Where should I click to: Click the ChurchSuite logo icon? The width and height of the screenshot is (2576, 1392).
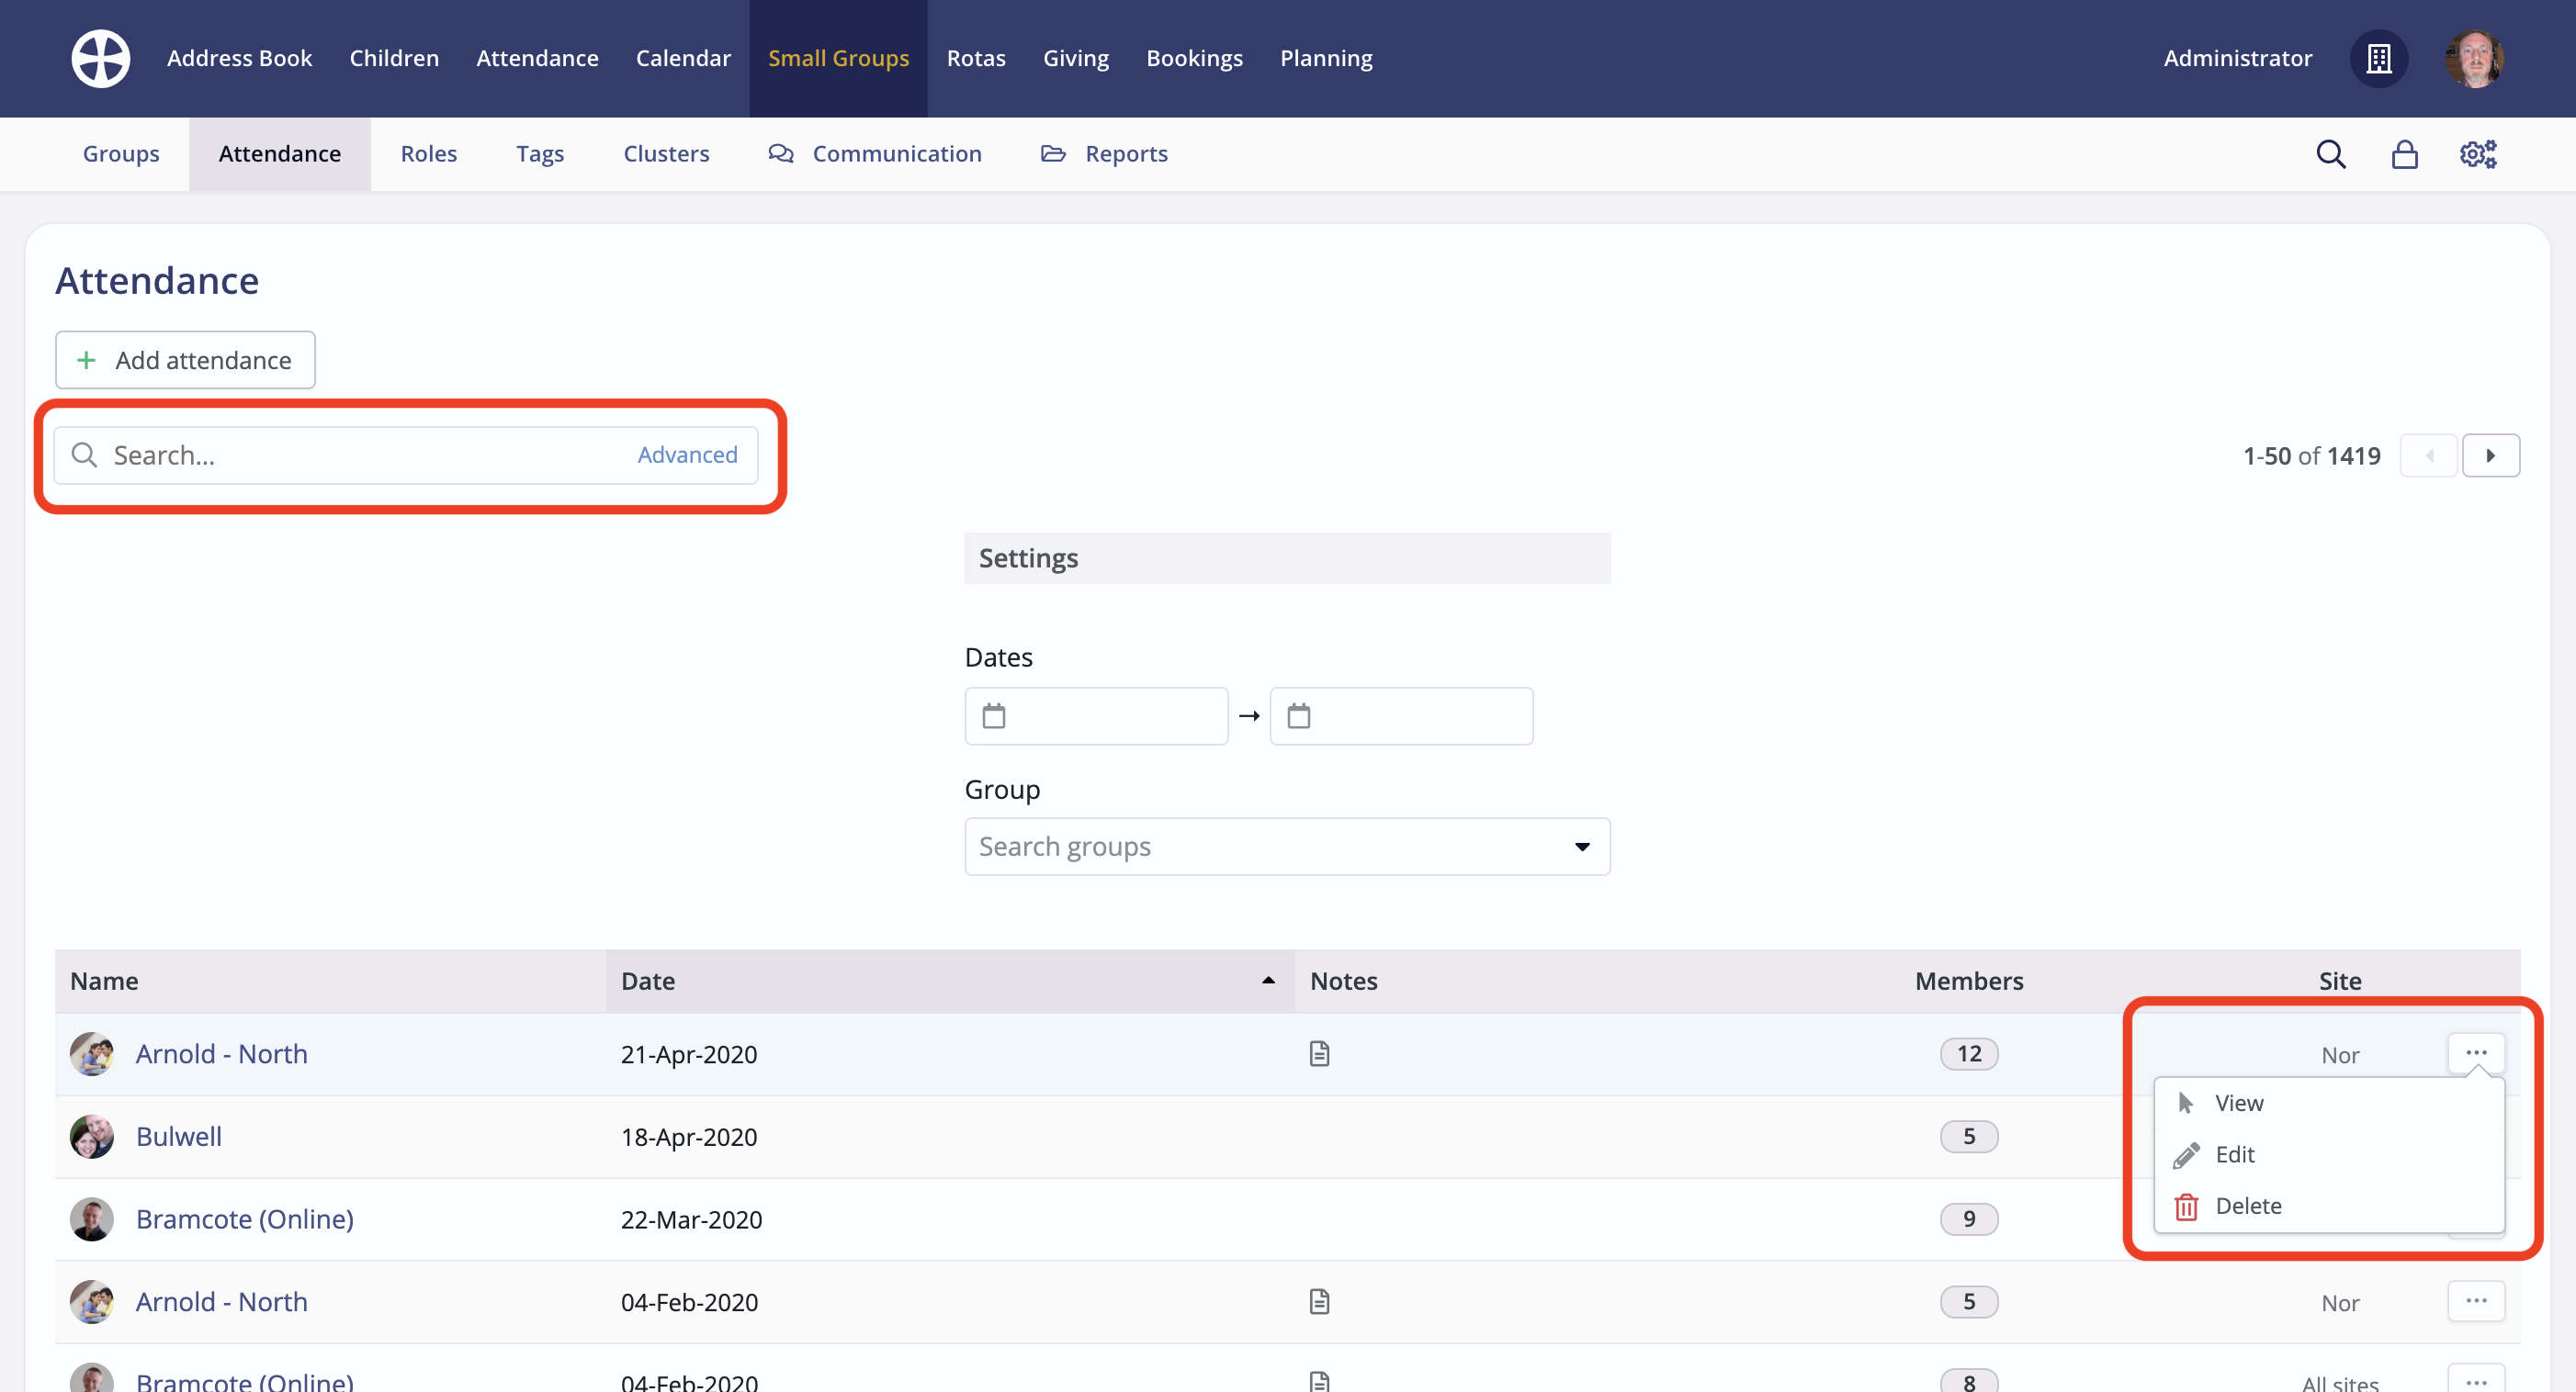pyautogui.click(x=100, y=58)
